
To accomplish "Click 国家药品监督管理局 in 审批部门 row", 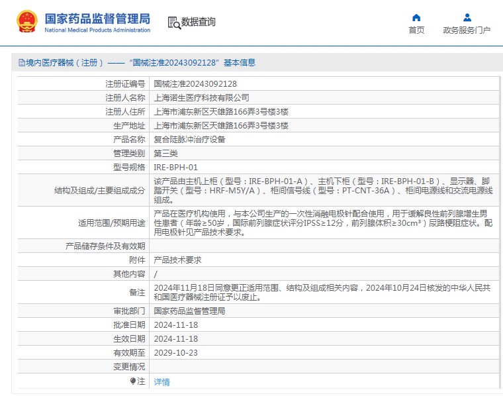I will point(189,311).
